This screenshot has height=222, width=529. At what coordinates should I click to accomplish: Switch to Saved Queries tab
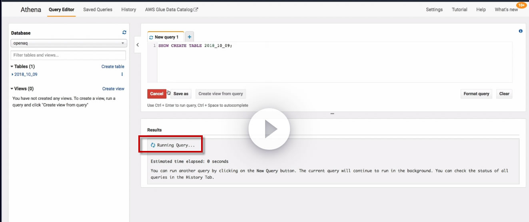coord(98,10)
